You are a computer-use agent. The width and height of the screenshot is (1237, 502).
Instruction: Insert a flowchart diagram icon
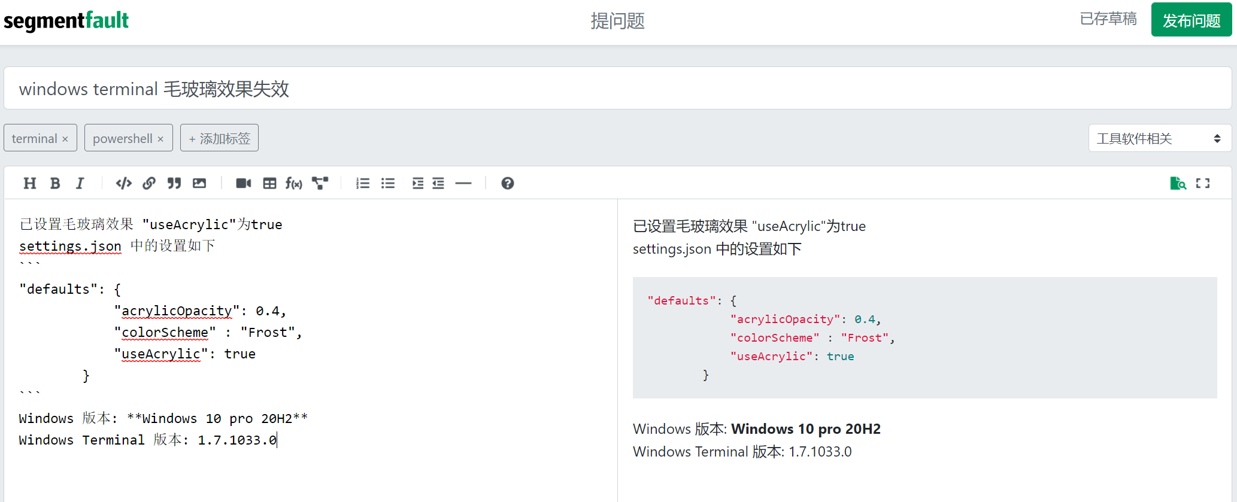tap(320, 183)
